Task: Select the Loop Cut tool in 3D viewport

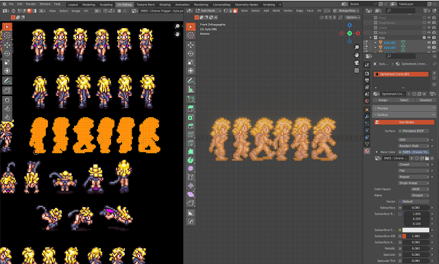Action: click(x=191, y=134)
